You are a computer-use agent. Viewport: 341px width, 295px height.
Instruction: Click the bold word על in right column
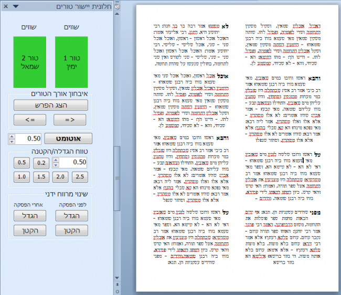317,155
